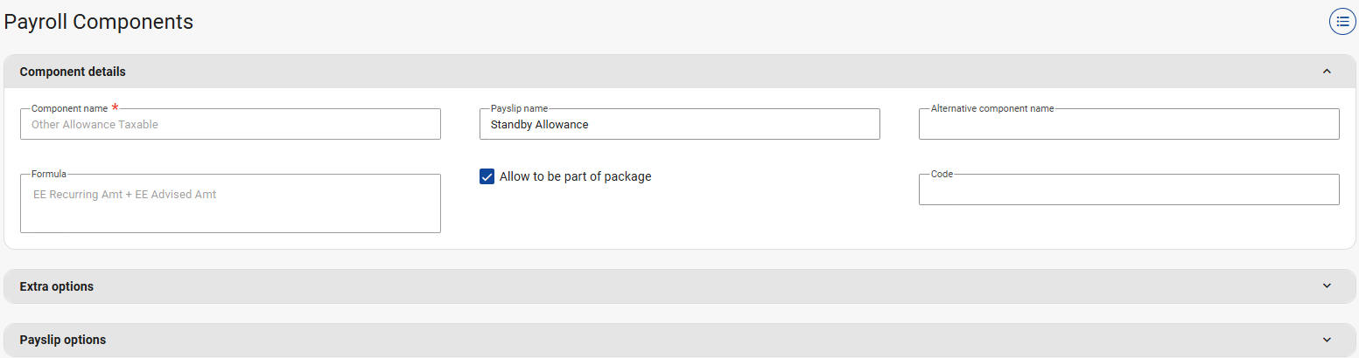This screenshot has height=358, width=1359.
Task: Open the list view icon at top right
Action: 1342,22
